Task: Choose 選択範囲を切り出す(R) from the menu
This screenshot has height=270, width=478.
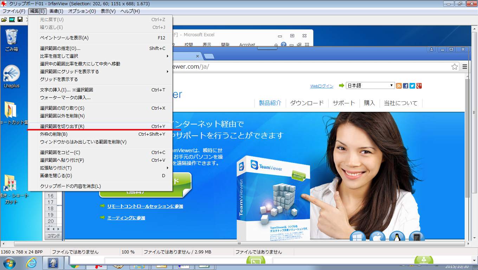Action: tap(100, 126)
